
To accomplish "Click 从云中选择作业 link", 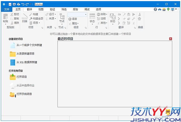I will 22,86.
